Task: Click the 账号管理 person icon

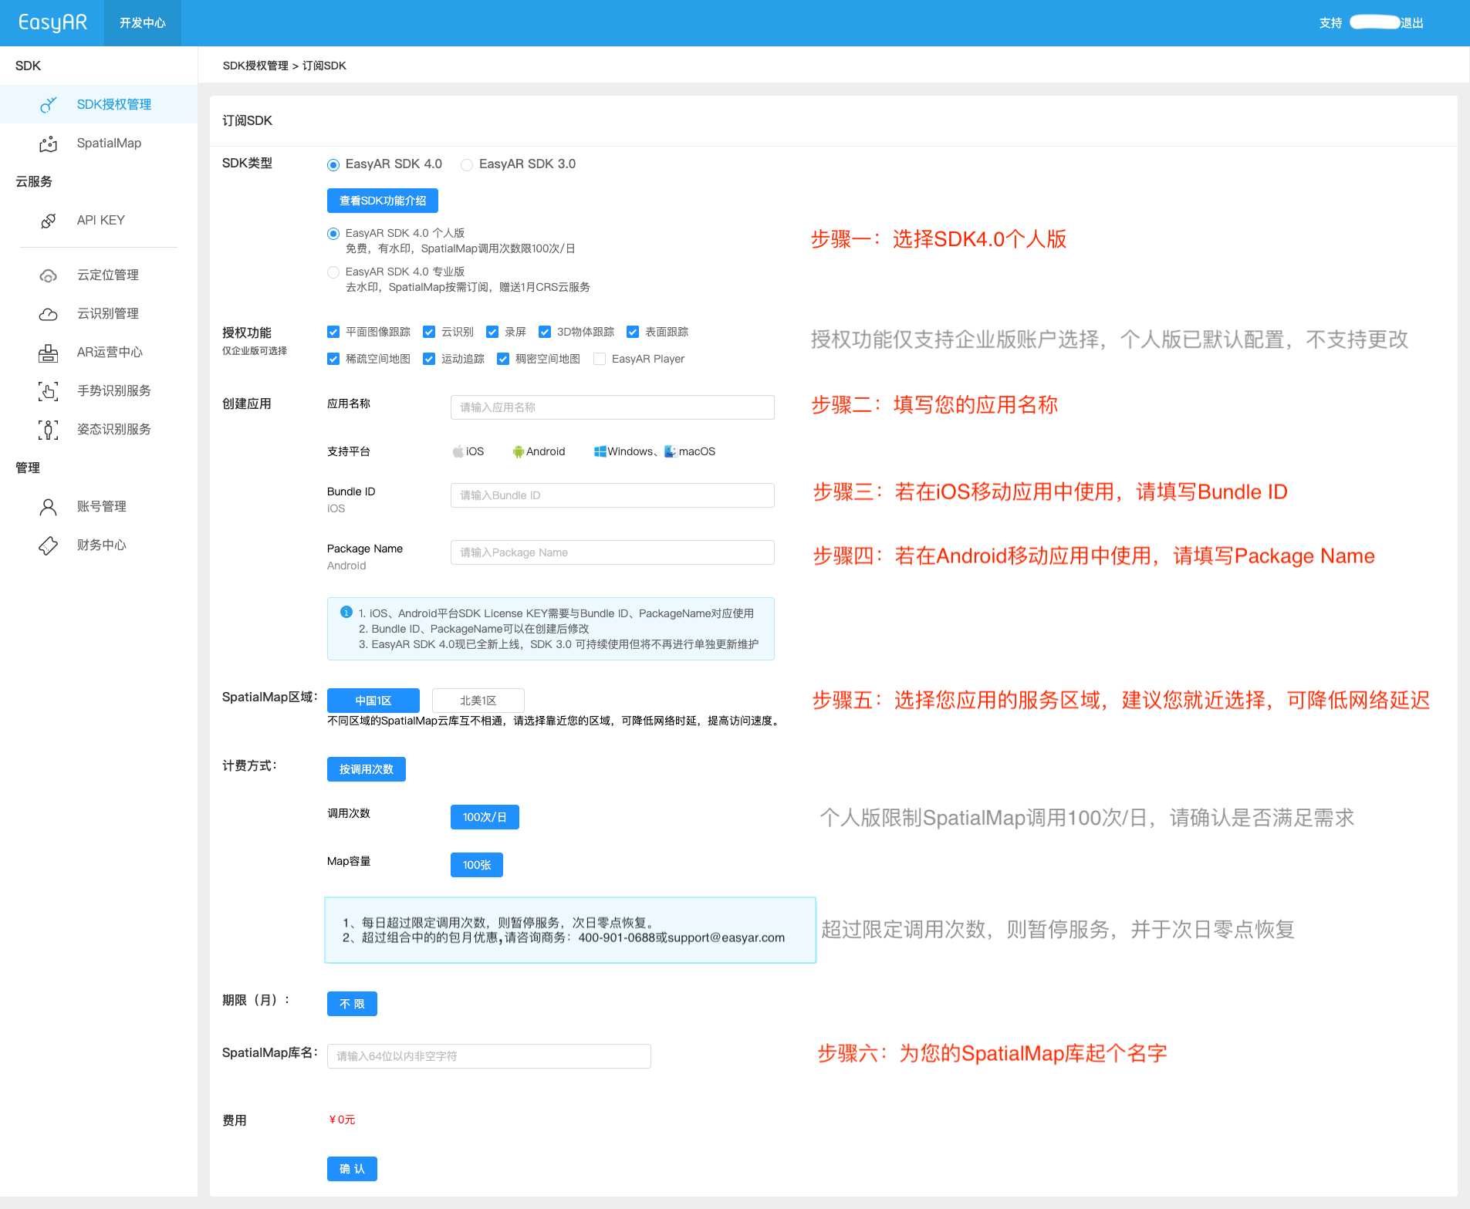Action: (x=48, y=507)
